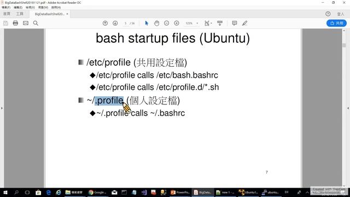This screenshot has width=350, height=197.
Task: Click the Sign In link
Action: click(341, 14)
